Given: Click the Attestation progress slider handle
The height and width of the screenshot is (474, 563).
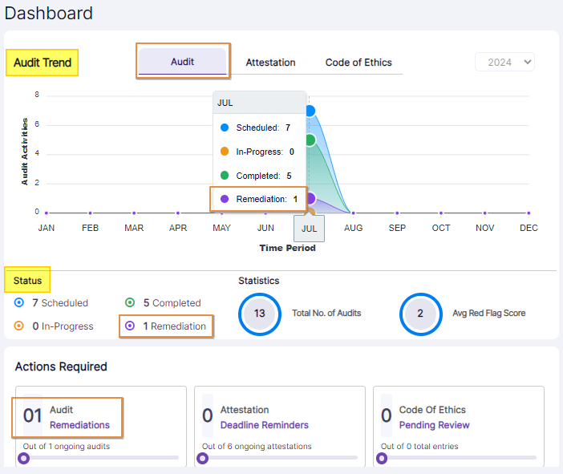Looking at the screenshot, I should tap(203, 458).
